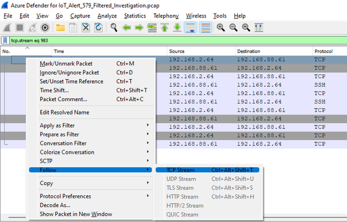Choose Show Packet in New Window
This screenshot has width=347, height=222.
click(91, 214)
